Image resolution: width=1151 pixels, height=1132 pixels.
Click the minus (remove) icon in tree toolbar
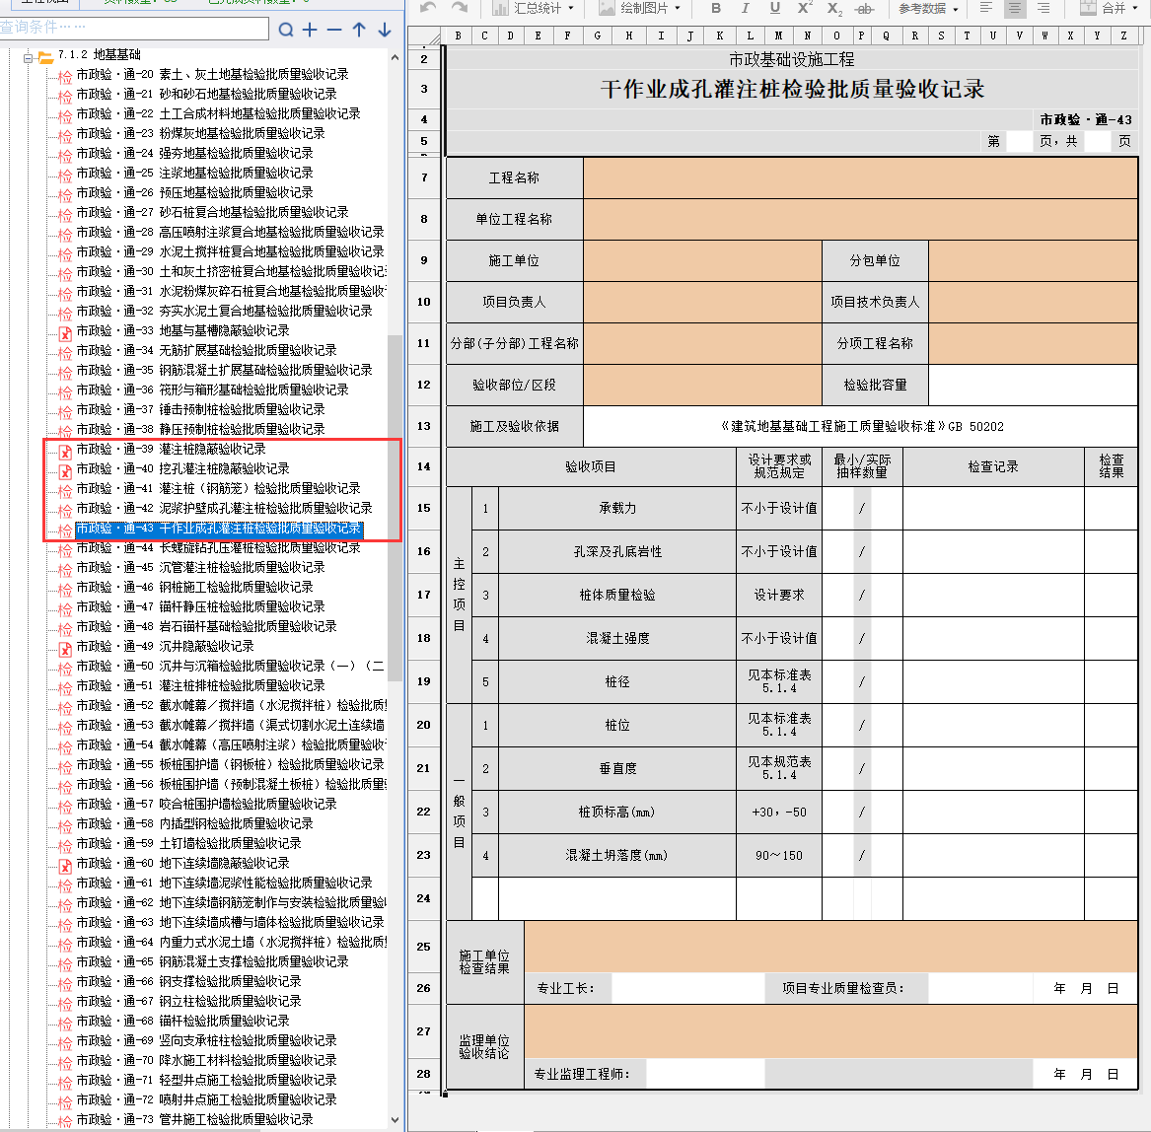coord(334,30)
